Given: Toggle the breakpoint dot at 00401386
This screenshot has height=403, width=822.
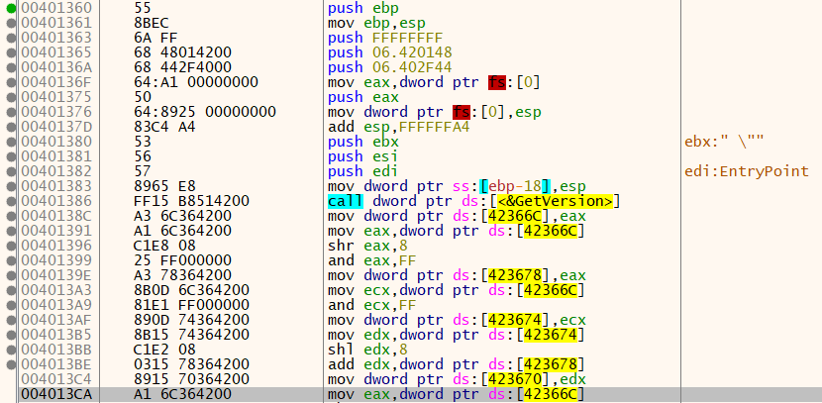Looking at the screenshot, I should coord(10,201).
